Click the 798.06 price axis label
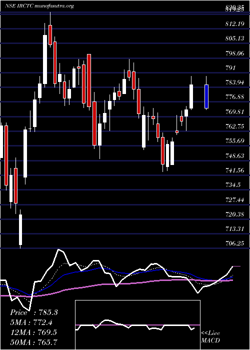The width and height of the screenshot is (250, 350). coord(235,53)
